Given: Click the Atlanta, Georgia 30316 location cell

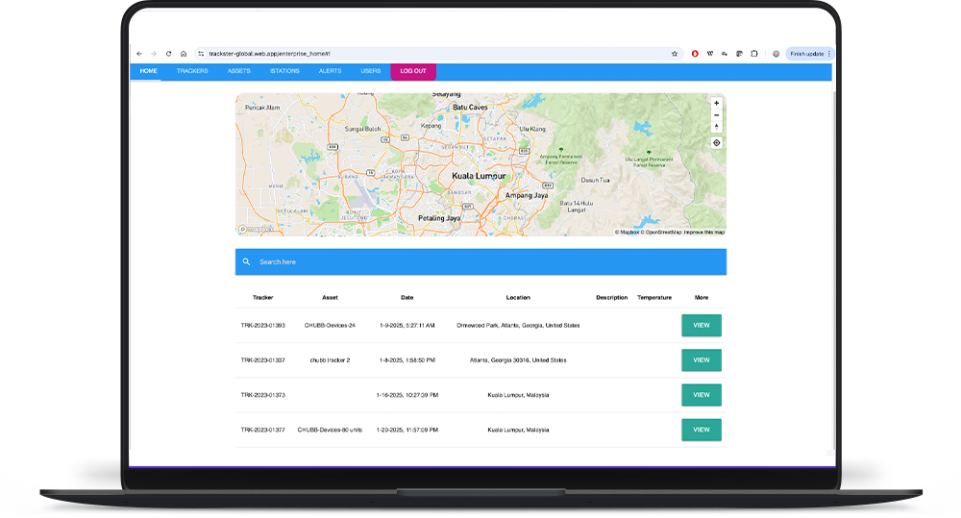Looking at the screenshot, I should [518, 360].
